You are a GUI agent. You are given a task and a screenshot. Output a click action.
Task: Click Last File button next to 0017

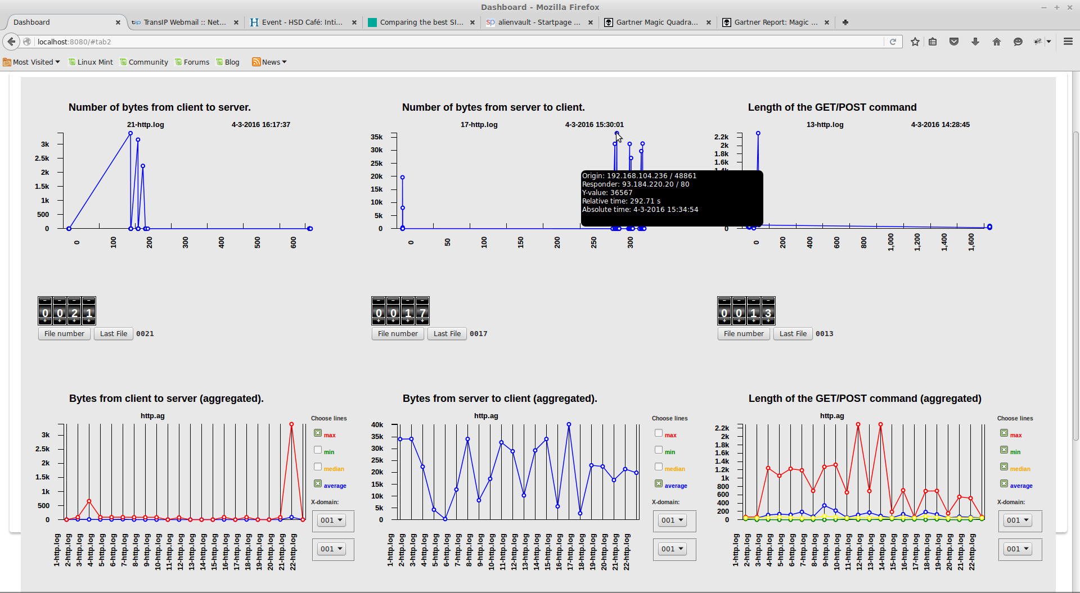tap(447, 334)
